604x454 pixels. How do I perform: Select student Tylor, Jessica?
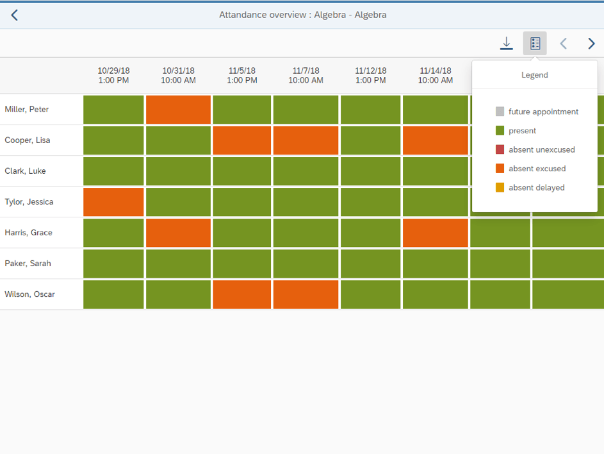pos(29,202)
